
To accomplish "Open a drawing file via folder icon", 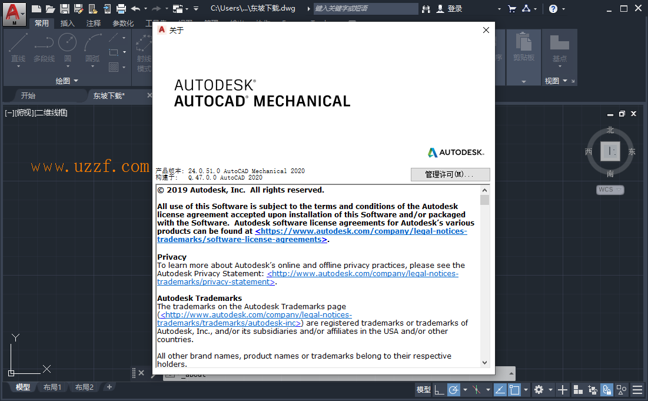I will 51,8.
